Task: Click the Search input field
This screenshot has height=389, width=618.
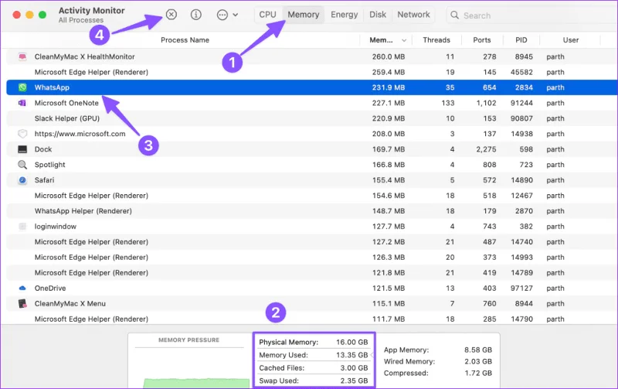Action: 532,15
